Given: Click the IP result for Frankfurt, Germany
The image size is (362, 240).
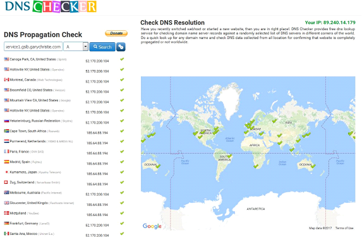Looking at the screenshot, I should coord(97,226).
